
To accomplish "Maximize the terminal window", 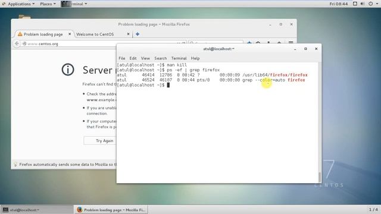I will [x=305, y=49].
